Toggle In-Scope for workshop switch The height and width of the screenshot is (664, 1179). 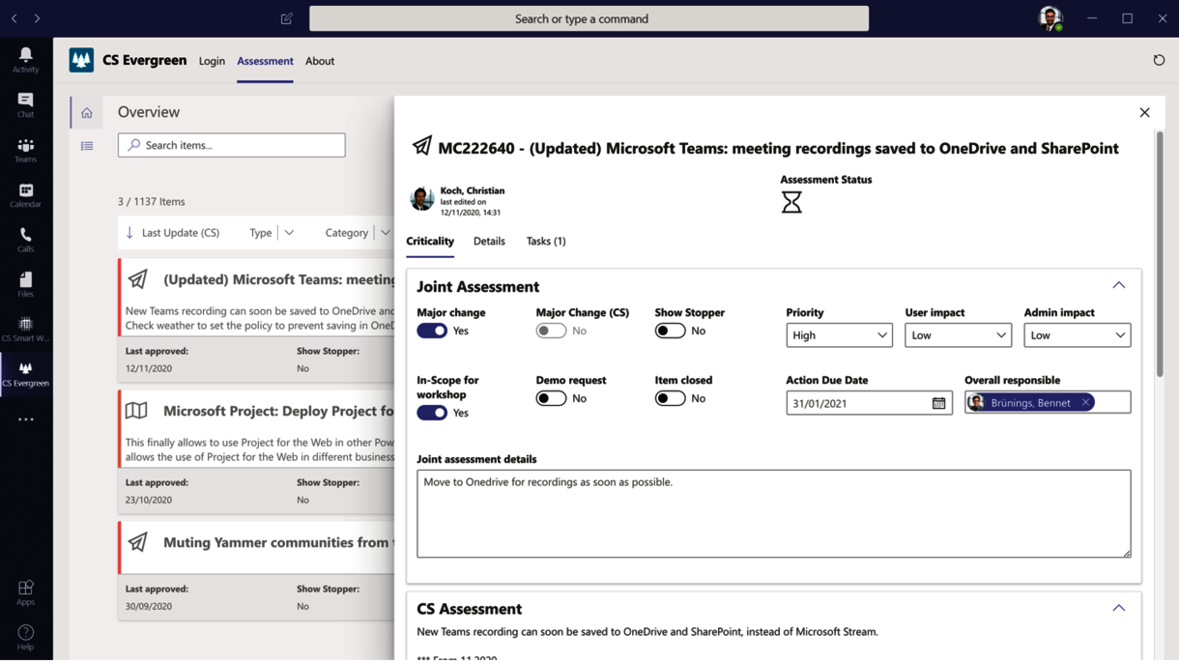pyautogui.click(x=432, y=413)
